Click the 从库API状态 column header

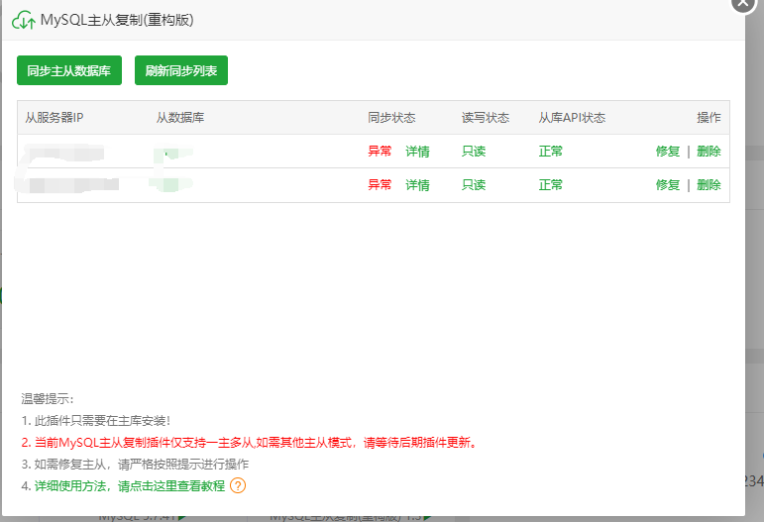(572, 117)
